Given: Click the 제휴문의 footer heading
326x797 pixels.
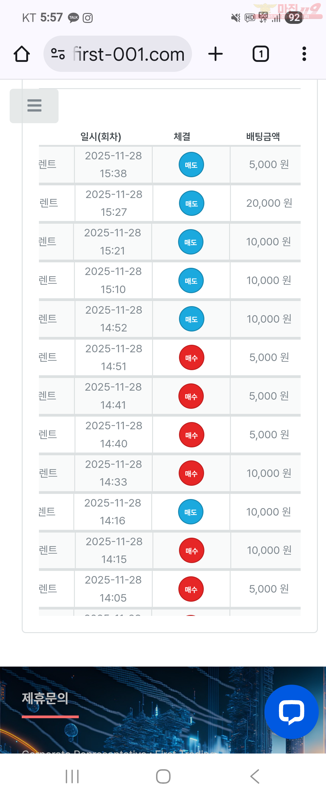Looking at the screenshot, I should click(45, 698).
